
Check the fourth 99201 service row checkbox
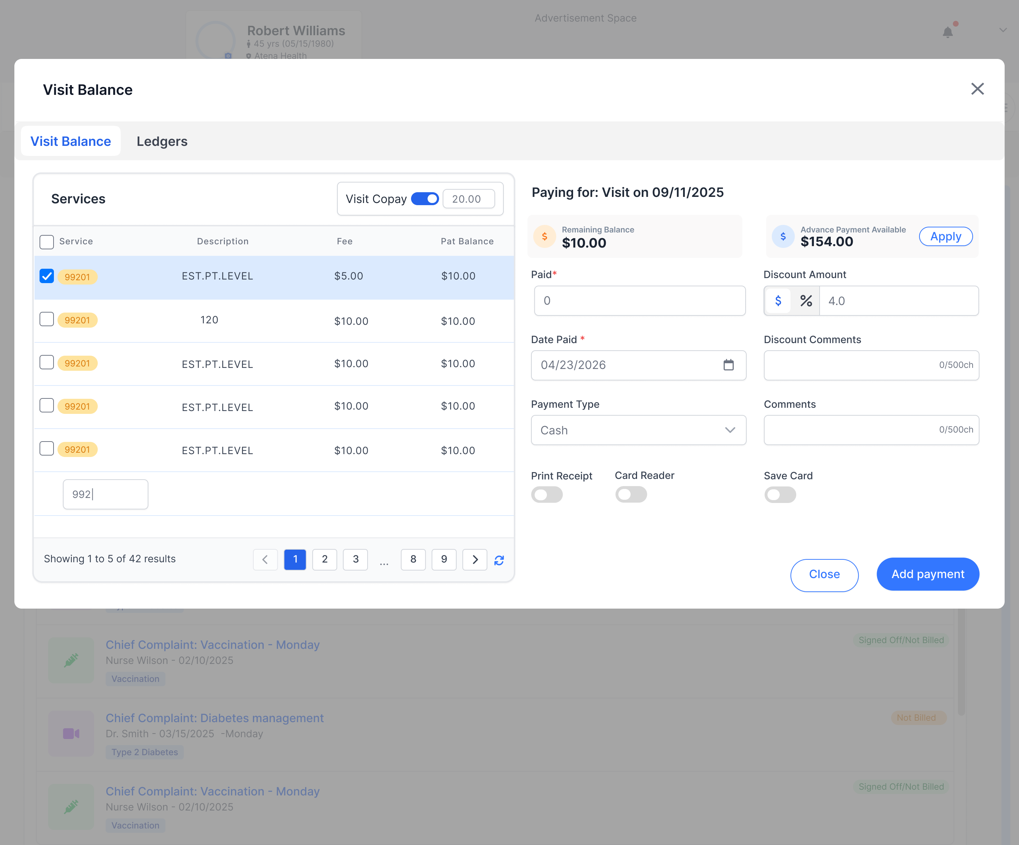coord(47,406)
